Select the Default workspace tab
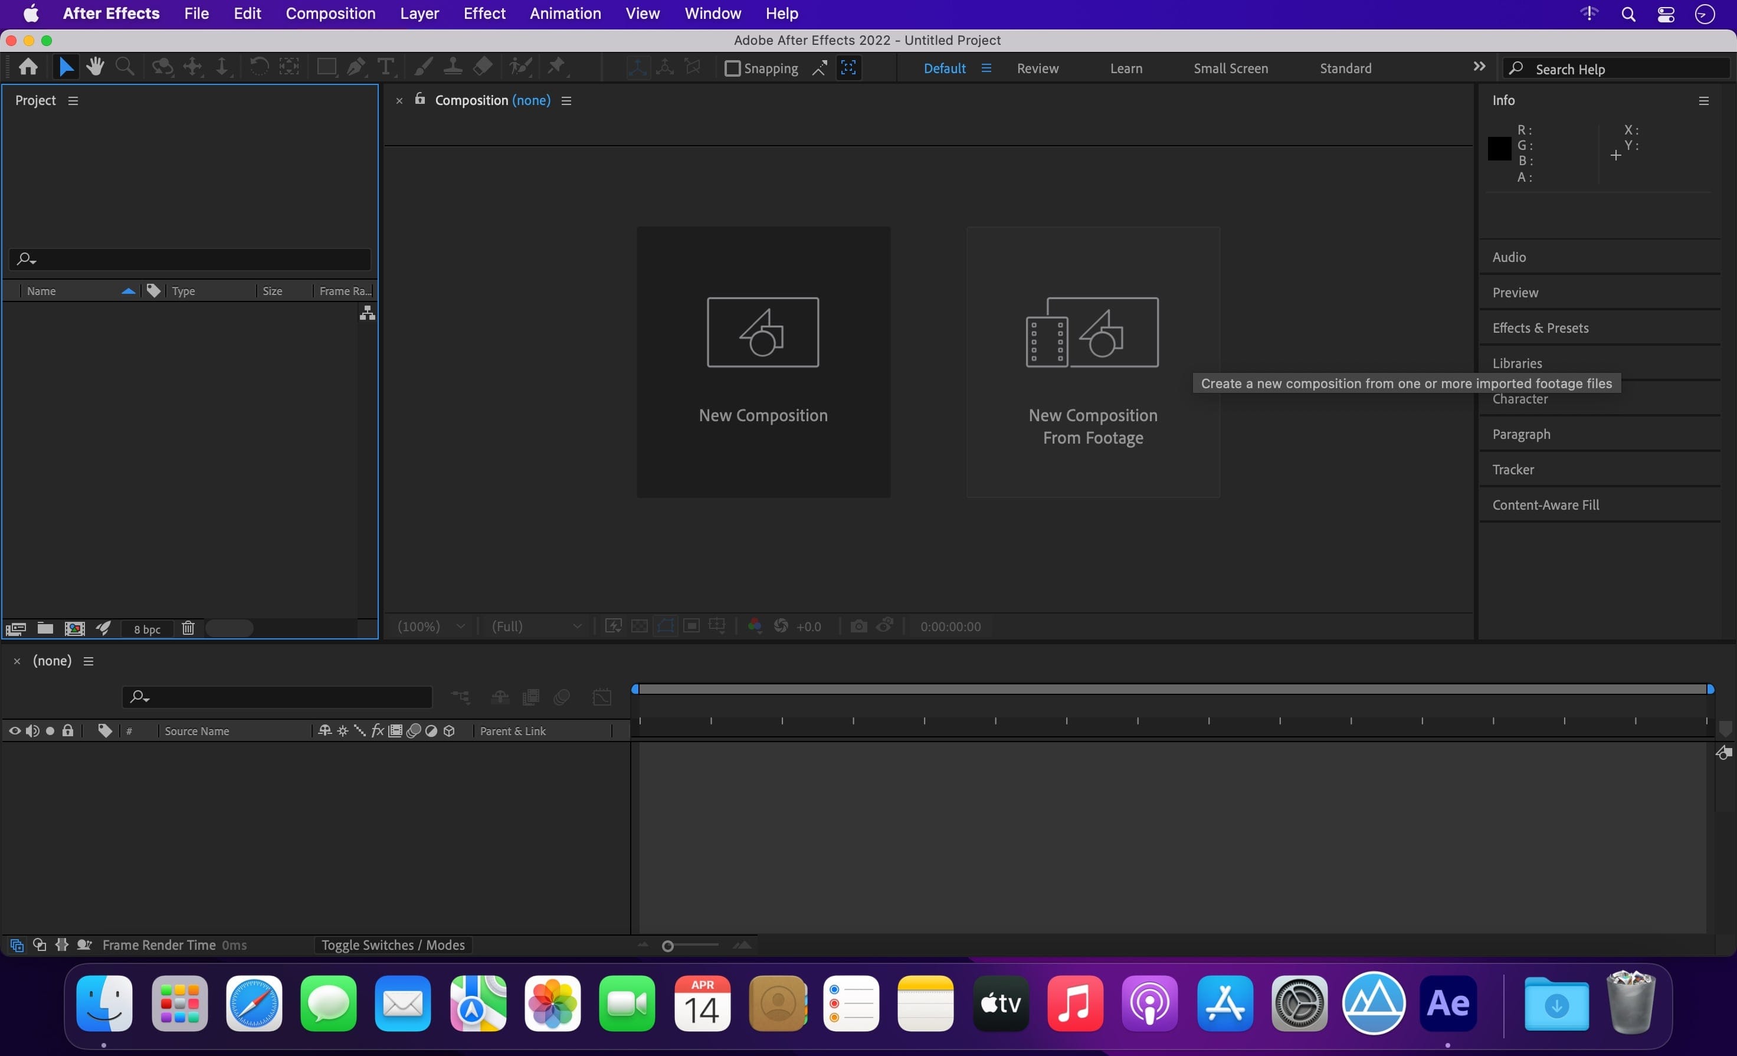This screenshot has height=1056, width=1737. pyautogui.click(x=945, y=68)
